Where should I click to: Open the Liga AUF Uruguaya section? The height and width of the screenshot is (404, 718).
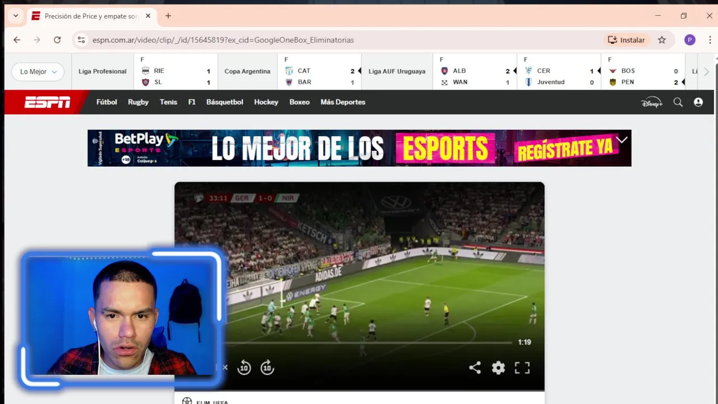[397, 71]
